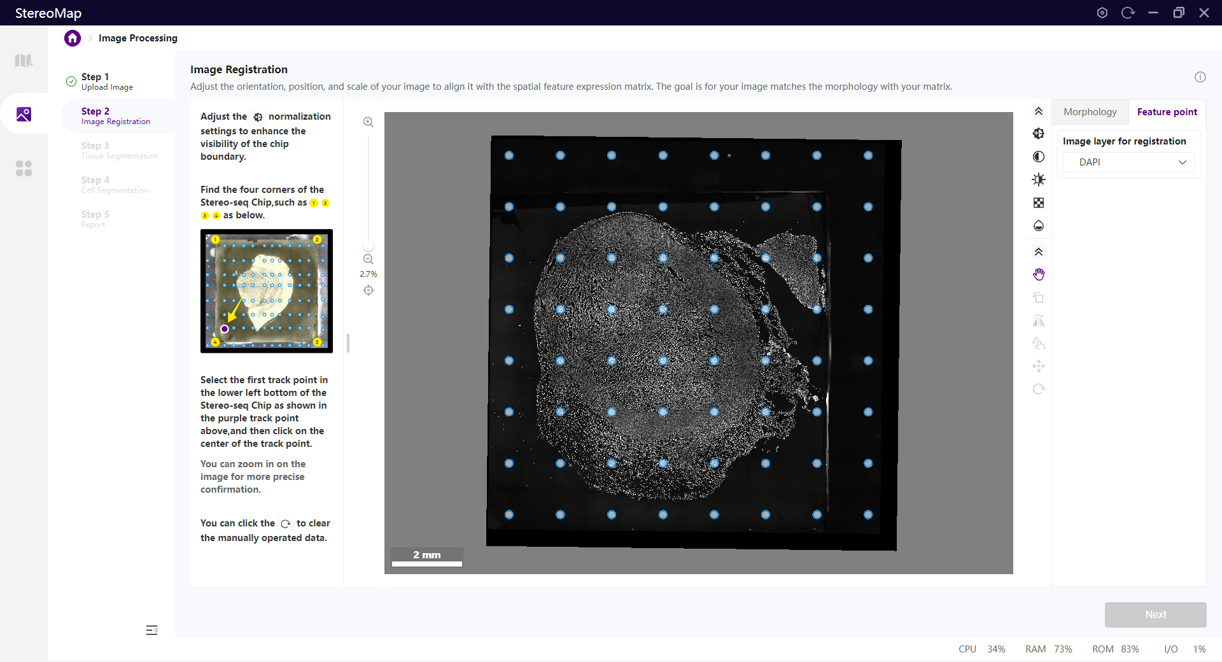
Task: Open the contrast adjustment tool
Action: [1039, 157]
